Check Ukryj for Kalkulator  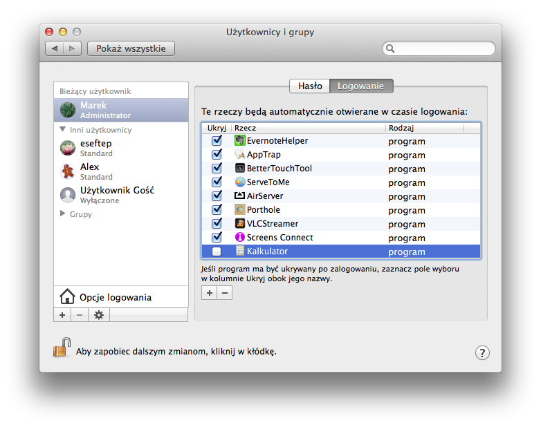click(217, 252)
